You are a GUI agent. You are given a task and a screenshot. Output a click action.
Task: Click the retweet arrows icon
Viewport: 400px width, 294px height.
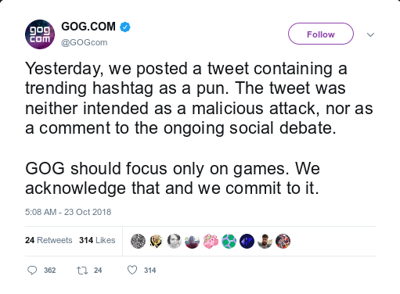click(82, 271)
